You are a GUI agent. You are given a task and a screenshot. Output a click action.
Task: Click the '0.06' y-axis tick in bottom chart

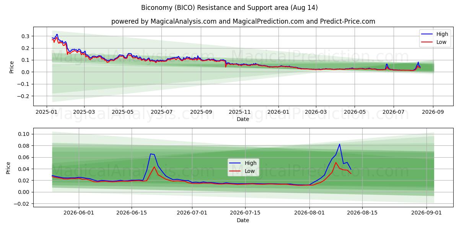(24, 157)
